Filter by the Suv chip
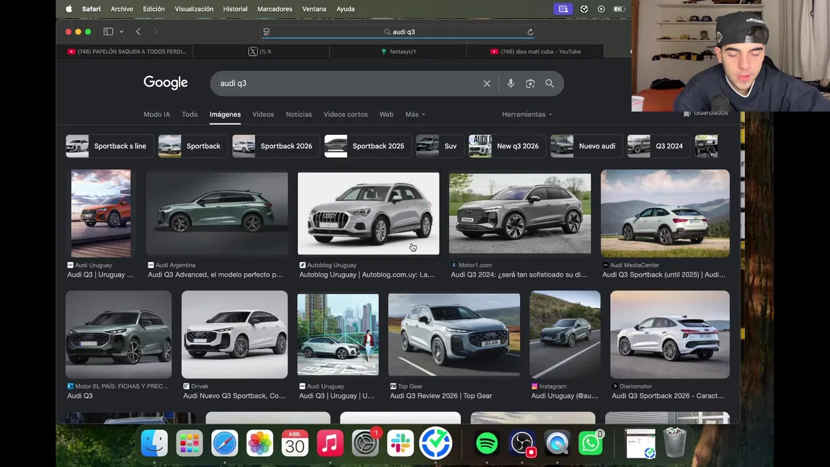 point(439,146)
